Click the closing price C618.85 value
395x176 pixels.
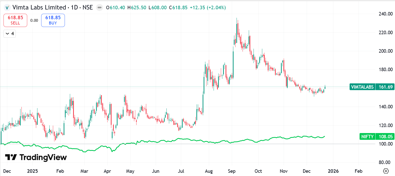[x=178, y=7]
